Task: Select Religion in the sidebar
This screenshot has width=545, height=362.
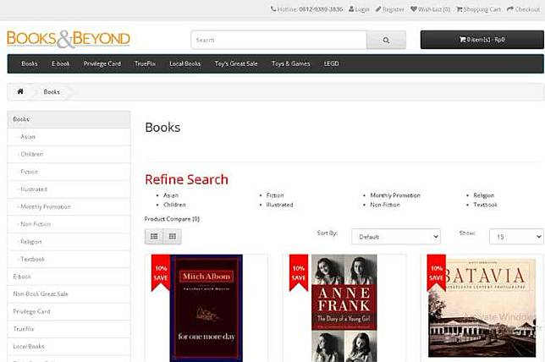Action: [x=69, y=242]
